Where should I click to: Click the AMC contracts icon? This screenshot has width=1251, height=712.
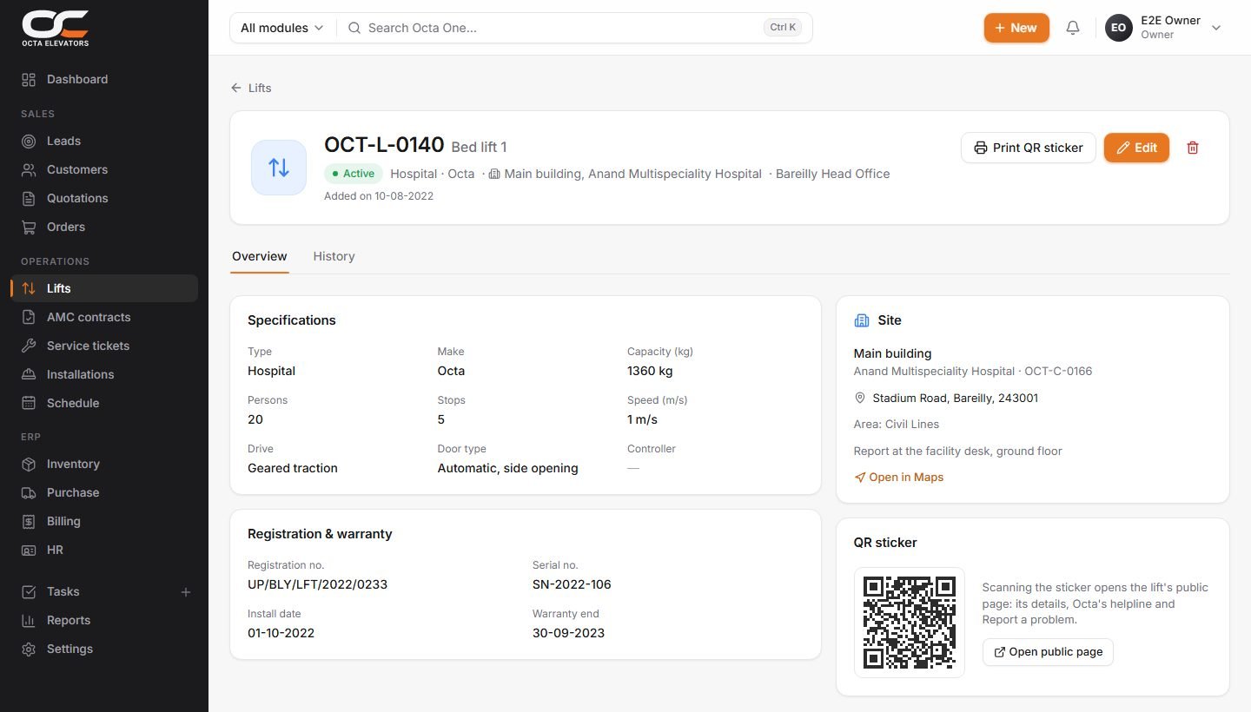29,318
